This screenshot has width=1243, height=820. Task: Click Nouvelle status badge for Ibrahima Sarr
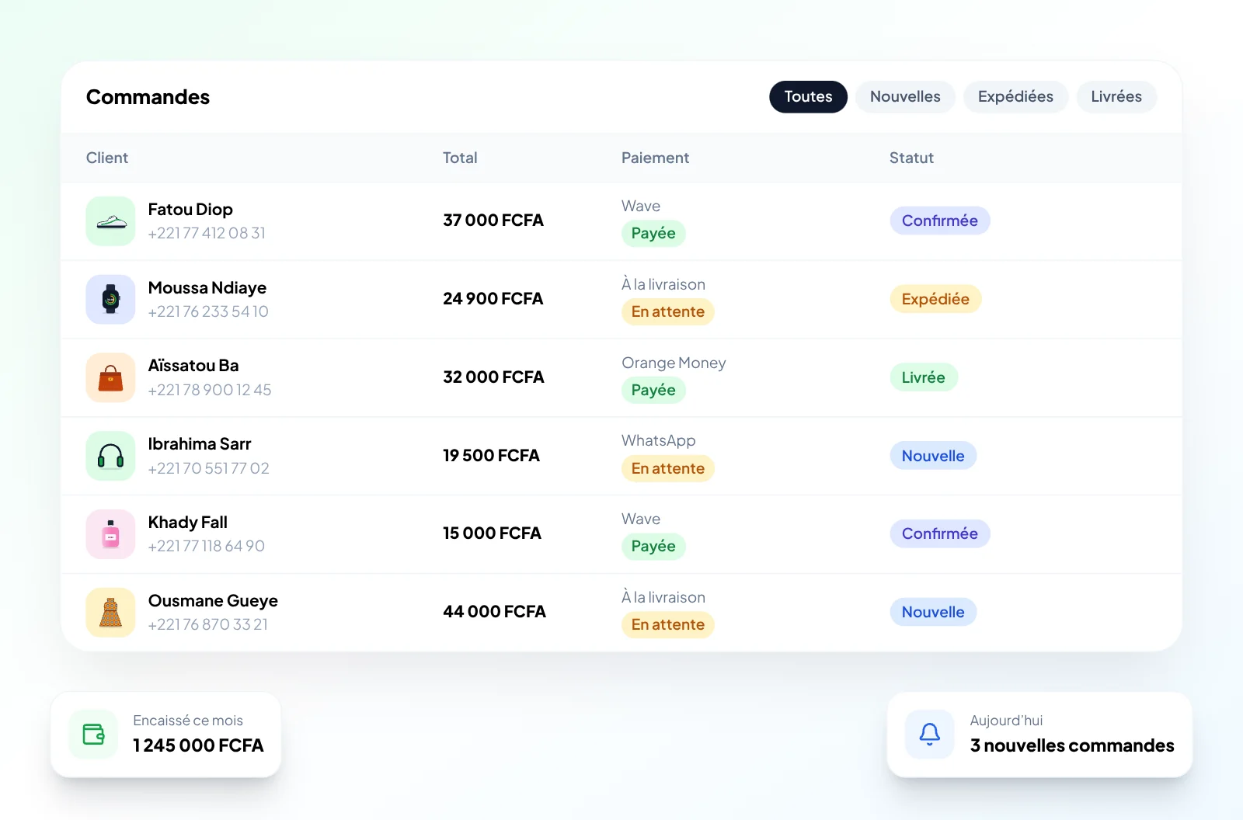tap(933, 456)
